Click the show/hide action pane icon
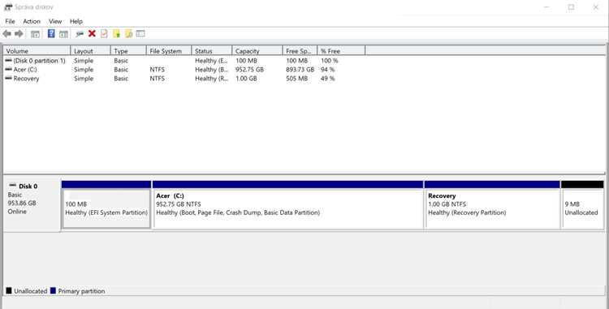This screenshot has width=609, height=309. 63,34
